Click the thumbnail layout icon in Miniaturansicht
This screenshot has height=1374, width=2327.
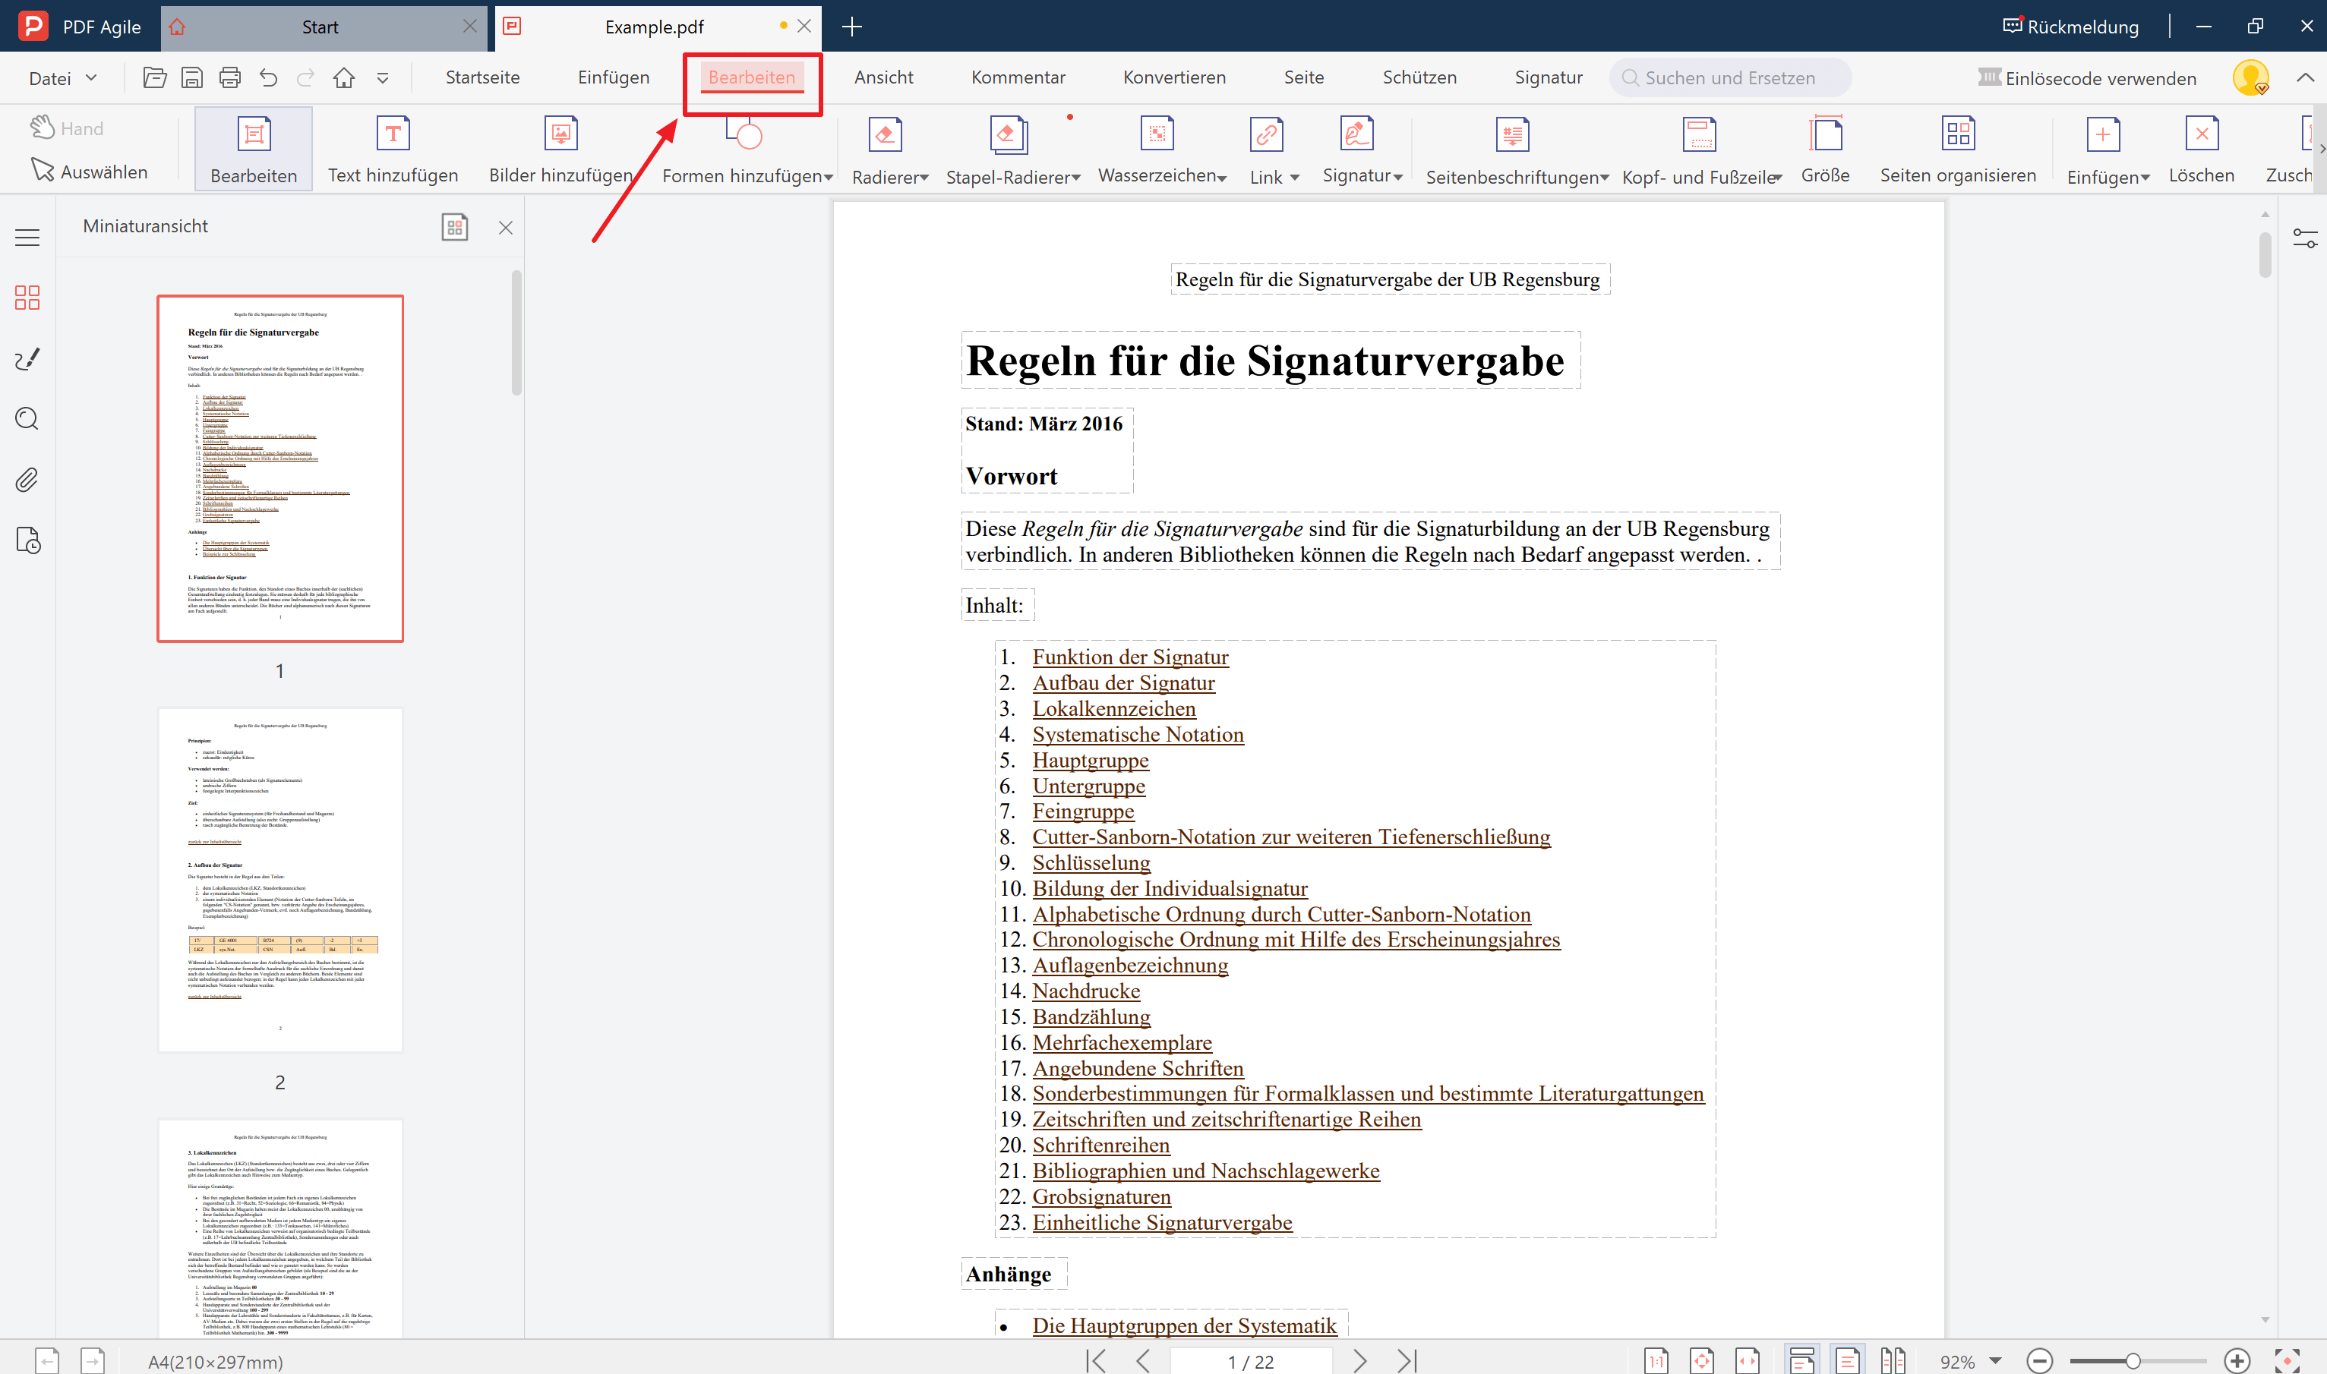click(x=455, y=227)
